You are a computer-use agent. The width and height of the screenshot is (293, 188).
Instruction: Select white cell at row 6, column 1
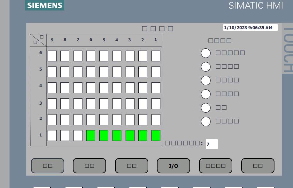point(156,56)
